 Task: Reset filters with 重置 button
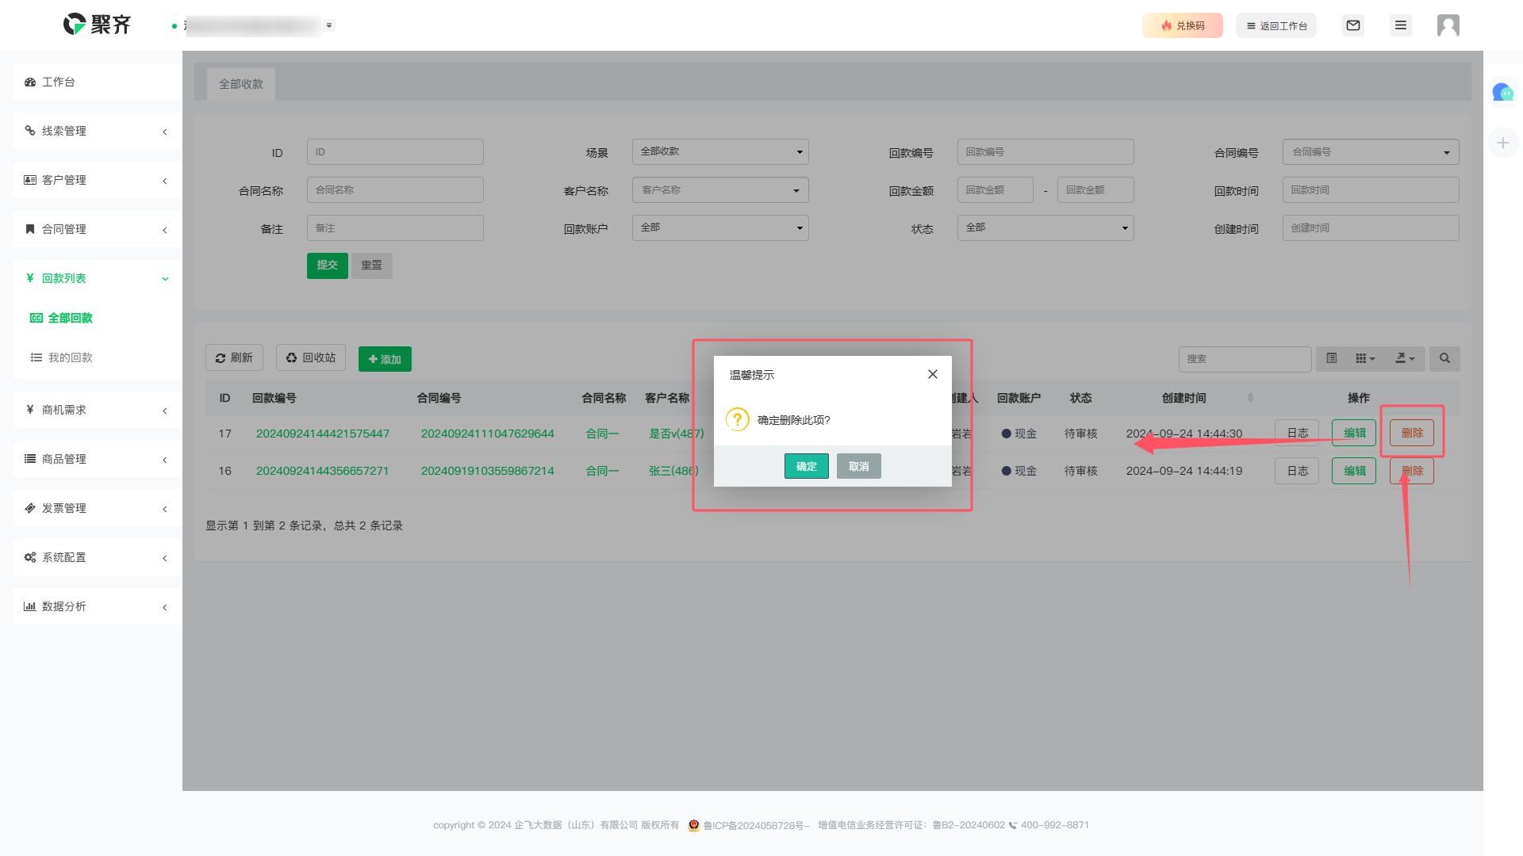pyautogui.click(x=372, y=266)
